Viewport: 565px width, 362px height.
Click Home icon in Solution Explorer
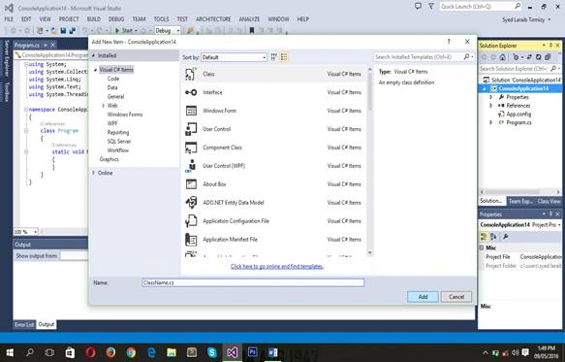click(502, 57)
